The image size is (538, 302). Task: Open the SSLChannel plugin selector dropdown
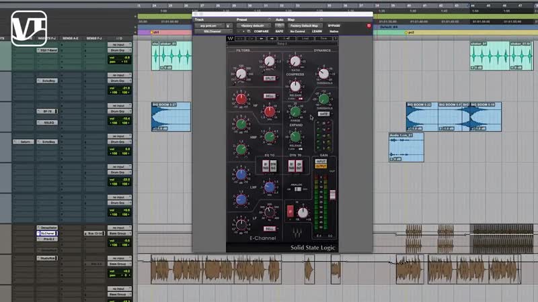[213, 32]
